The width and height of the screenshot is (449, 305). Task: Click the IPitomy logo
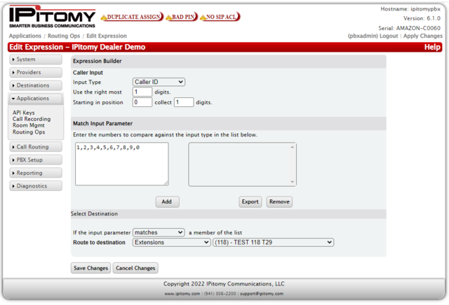(51, 17)
